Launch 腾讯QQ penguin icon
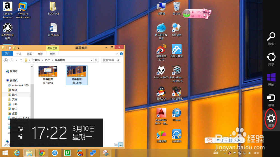Viewport: 280px width, 157px height. point(161,93)
